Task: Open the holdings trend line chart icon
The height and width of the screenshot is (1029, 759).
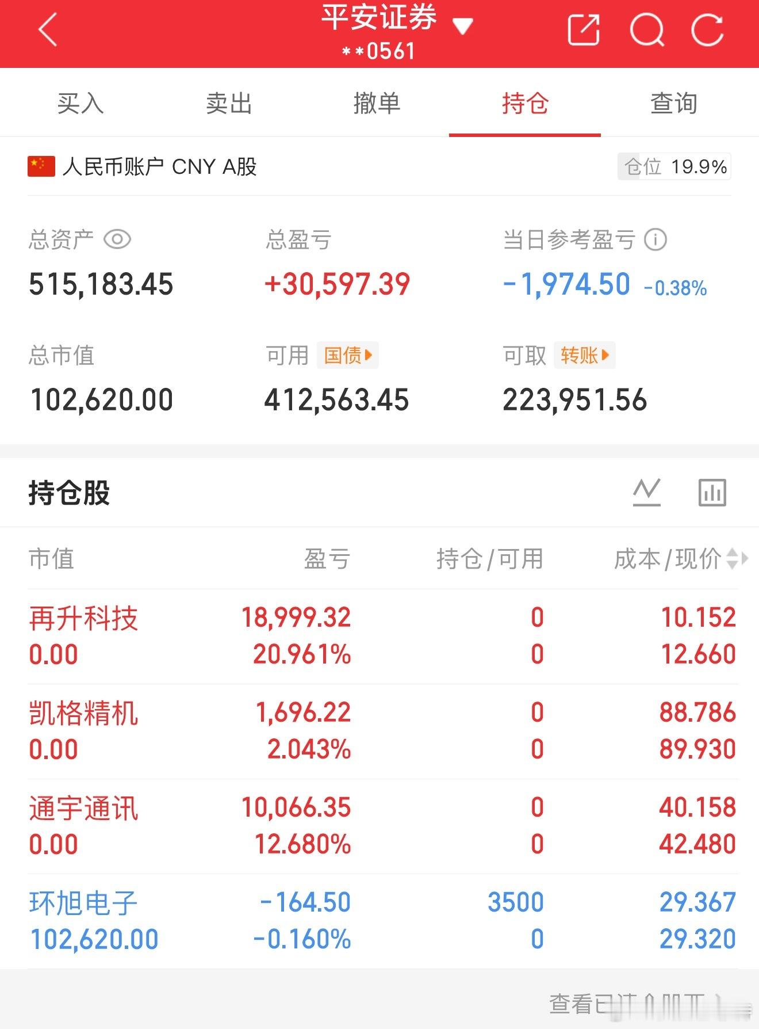Action: [x=647, y=493]
